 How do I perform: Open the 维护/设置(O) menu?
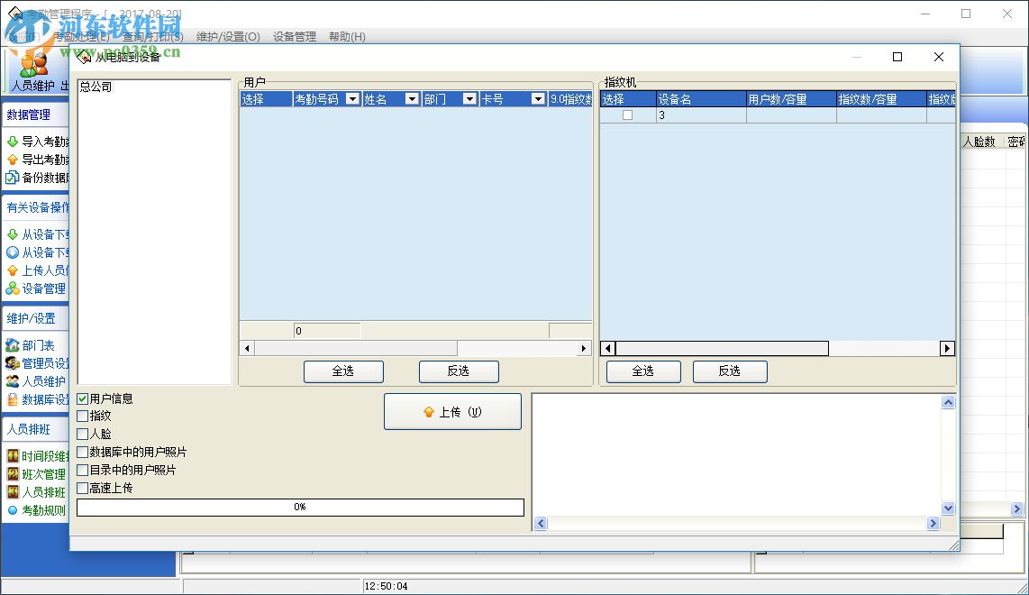228,37
